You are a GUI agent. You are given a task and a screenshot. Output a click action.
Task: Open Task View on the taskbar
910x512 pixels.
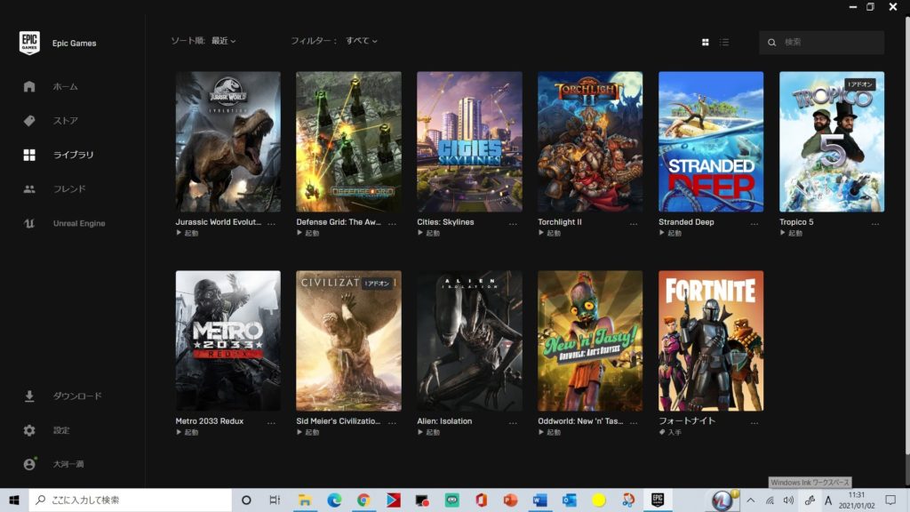275,500
